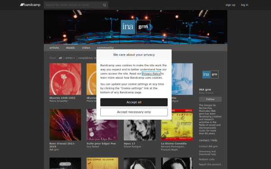Open Banc d'essai 2011-2019 album cover
The image size is (271, 169).
pyautogui.click(x=65, y=125)
